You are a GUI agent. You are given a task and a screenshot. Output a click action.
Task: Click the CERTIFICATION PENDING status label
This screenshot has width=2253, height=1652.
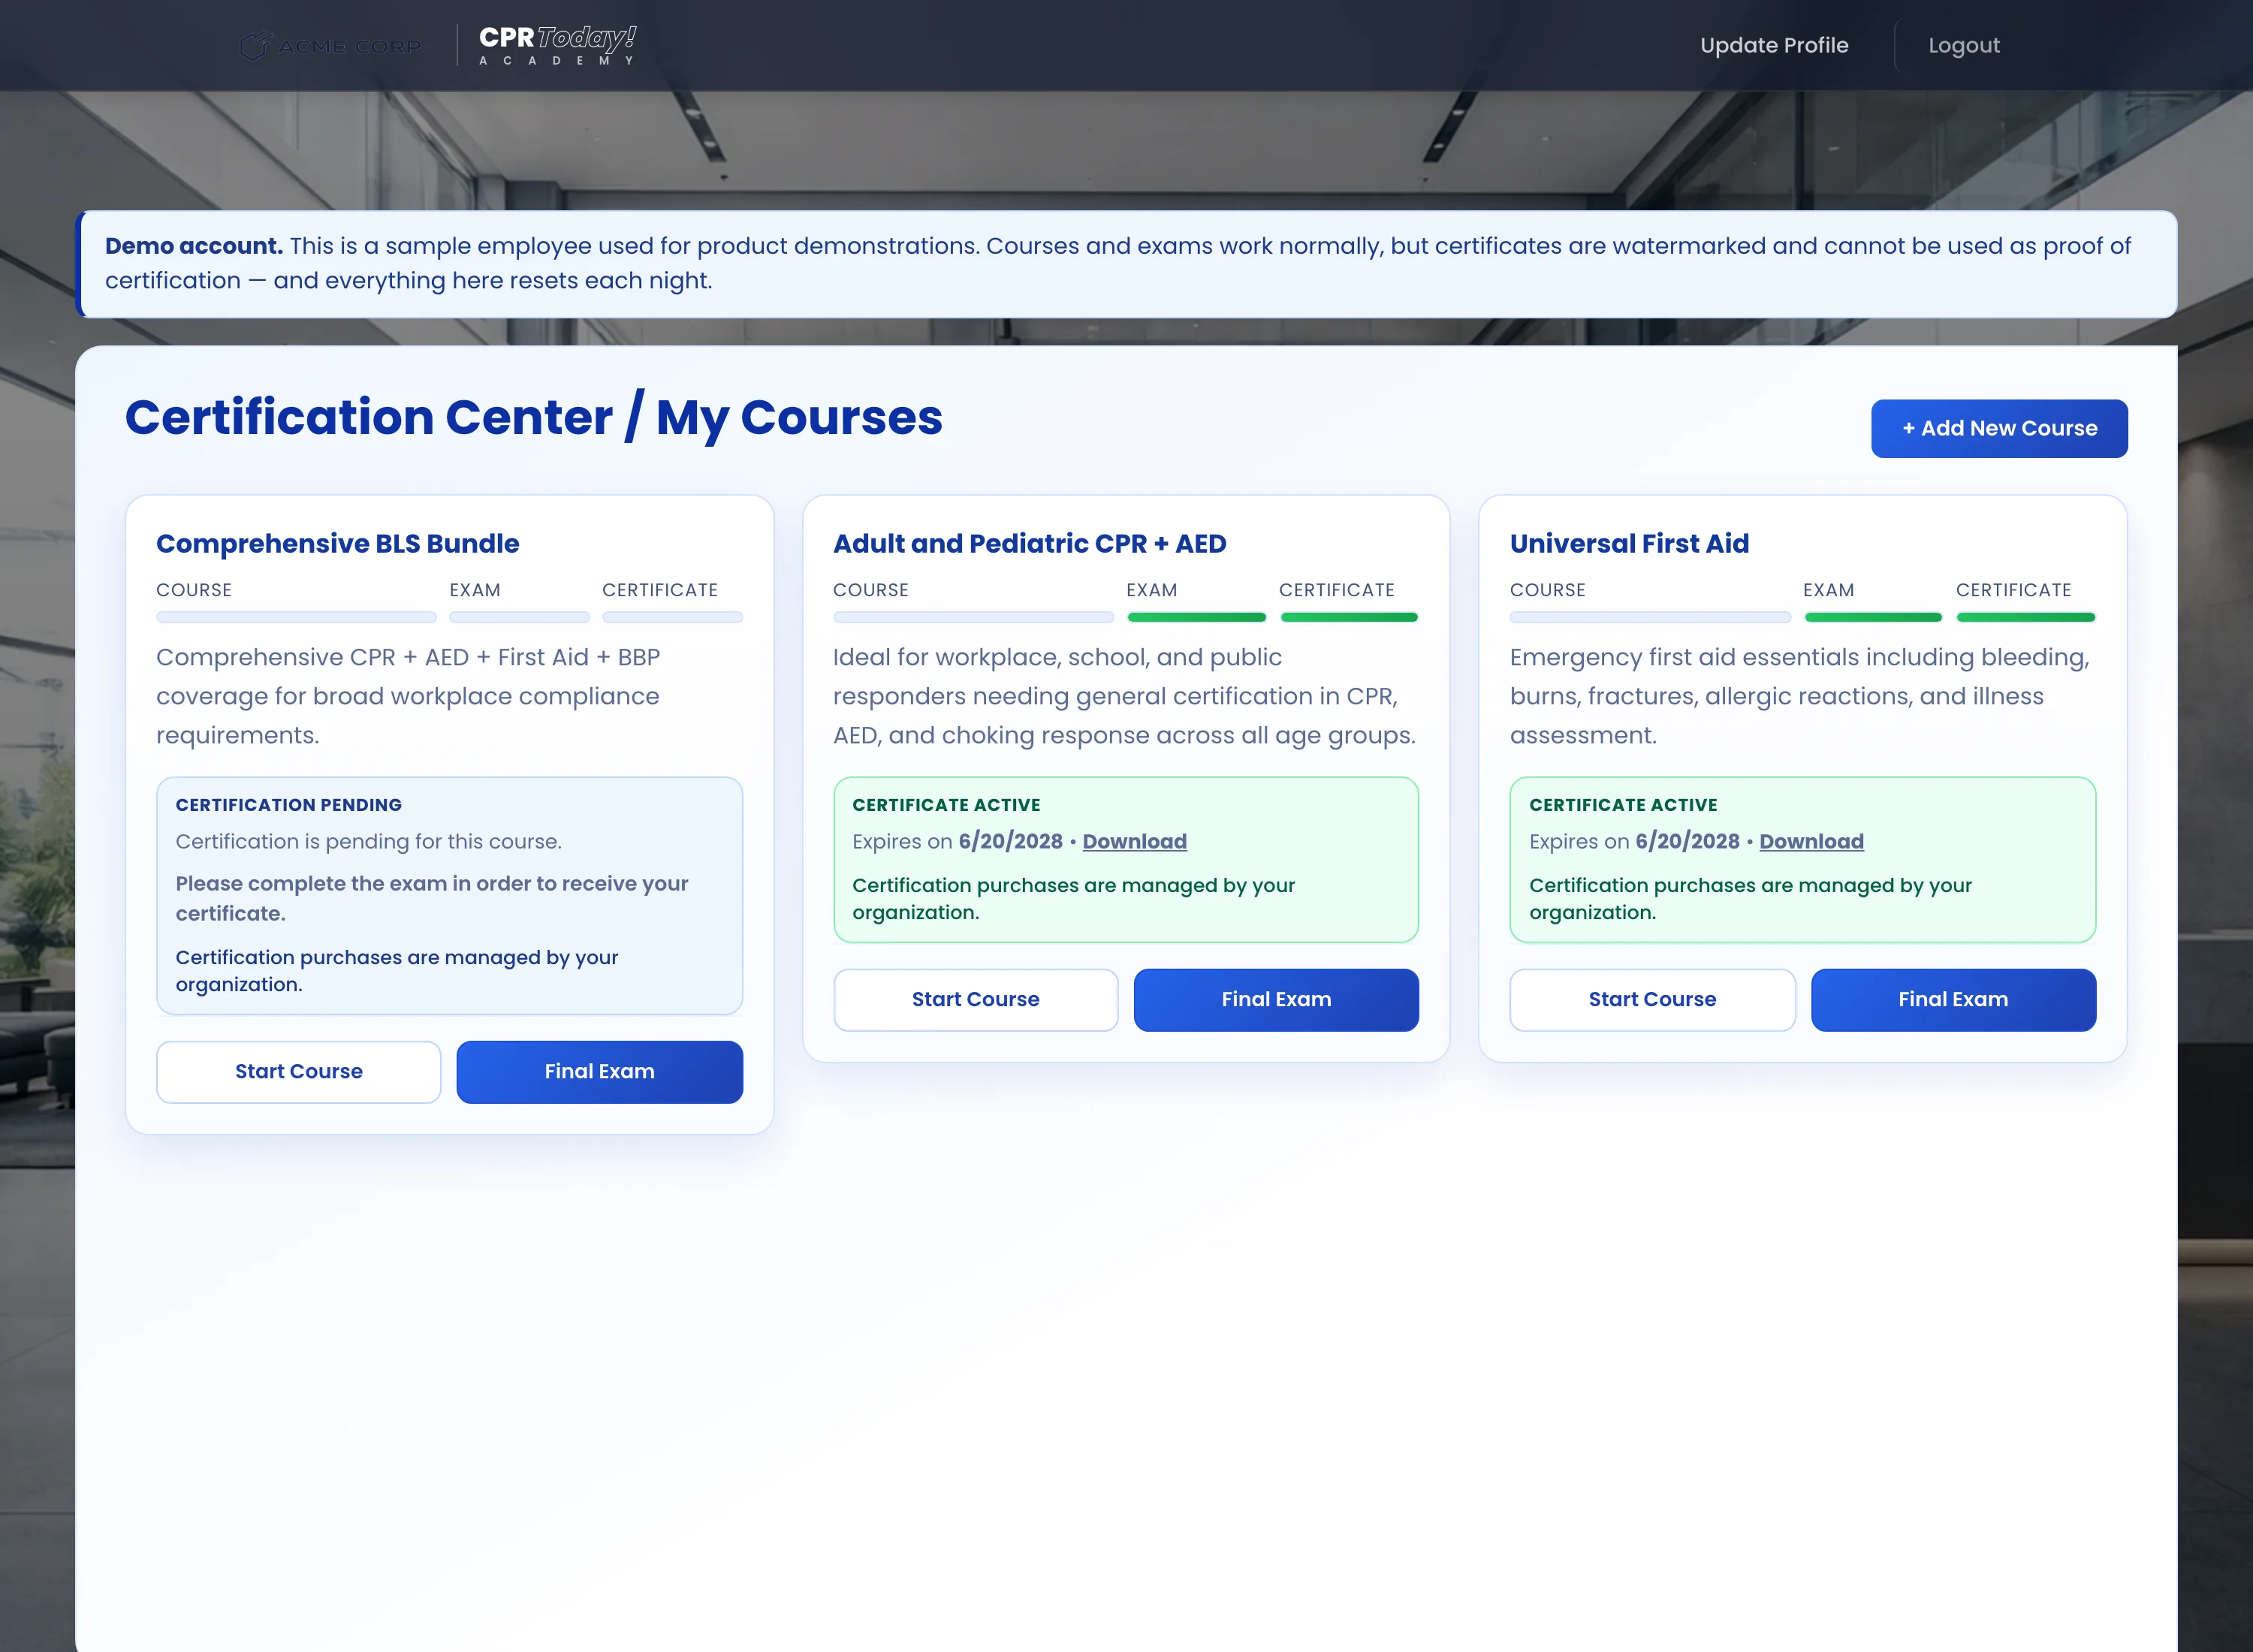tap(288, 805)
